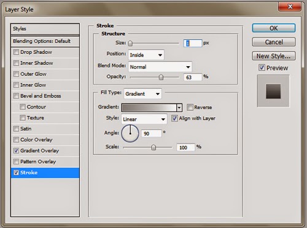Check the Drop Shadow checkbox

tap(16, 52)
